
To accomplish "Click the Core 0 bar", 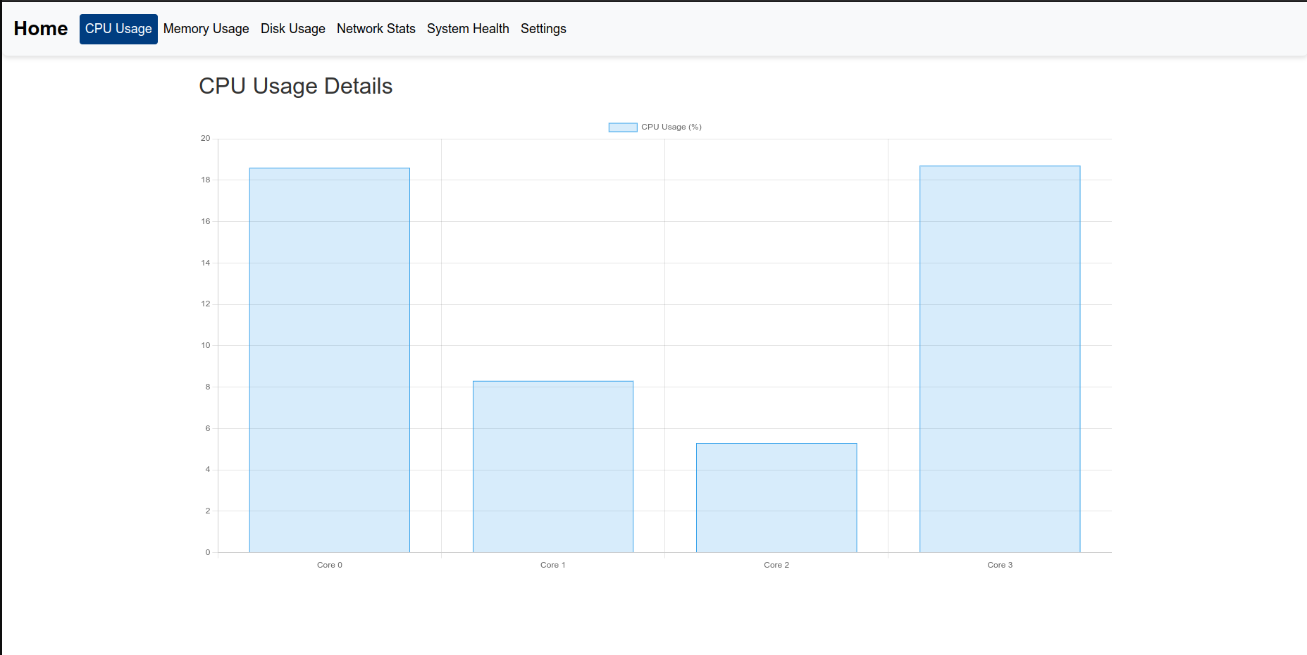I will 329,360.
